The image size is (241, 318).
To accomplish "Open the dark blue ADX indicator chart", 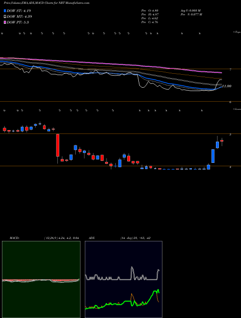I will pyautogui.click(x=123, y=279).
